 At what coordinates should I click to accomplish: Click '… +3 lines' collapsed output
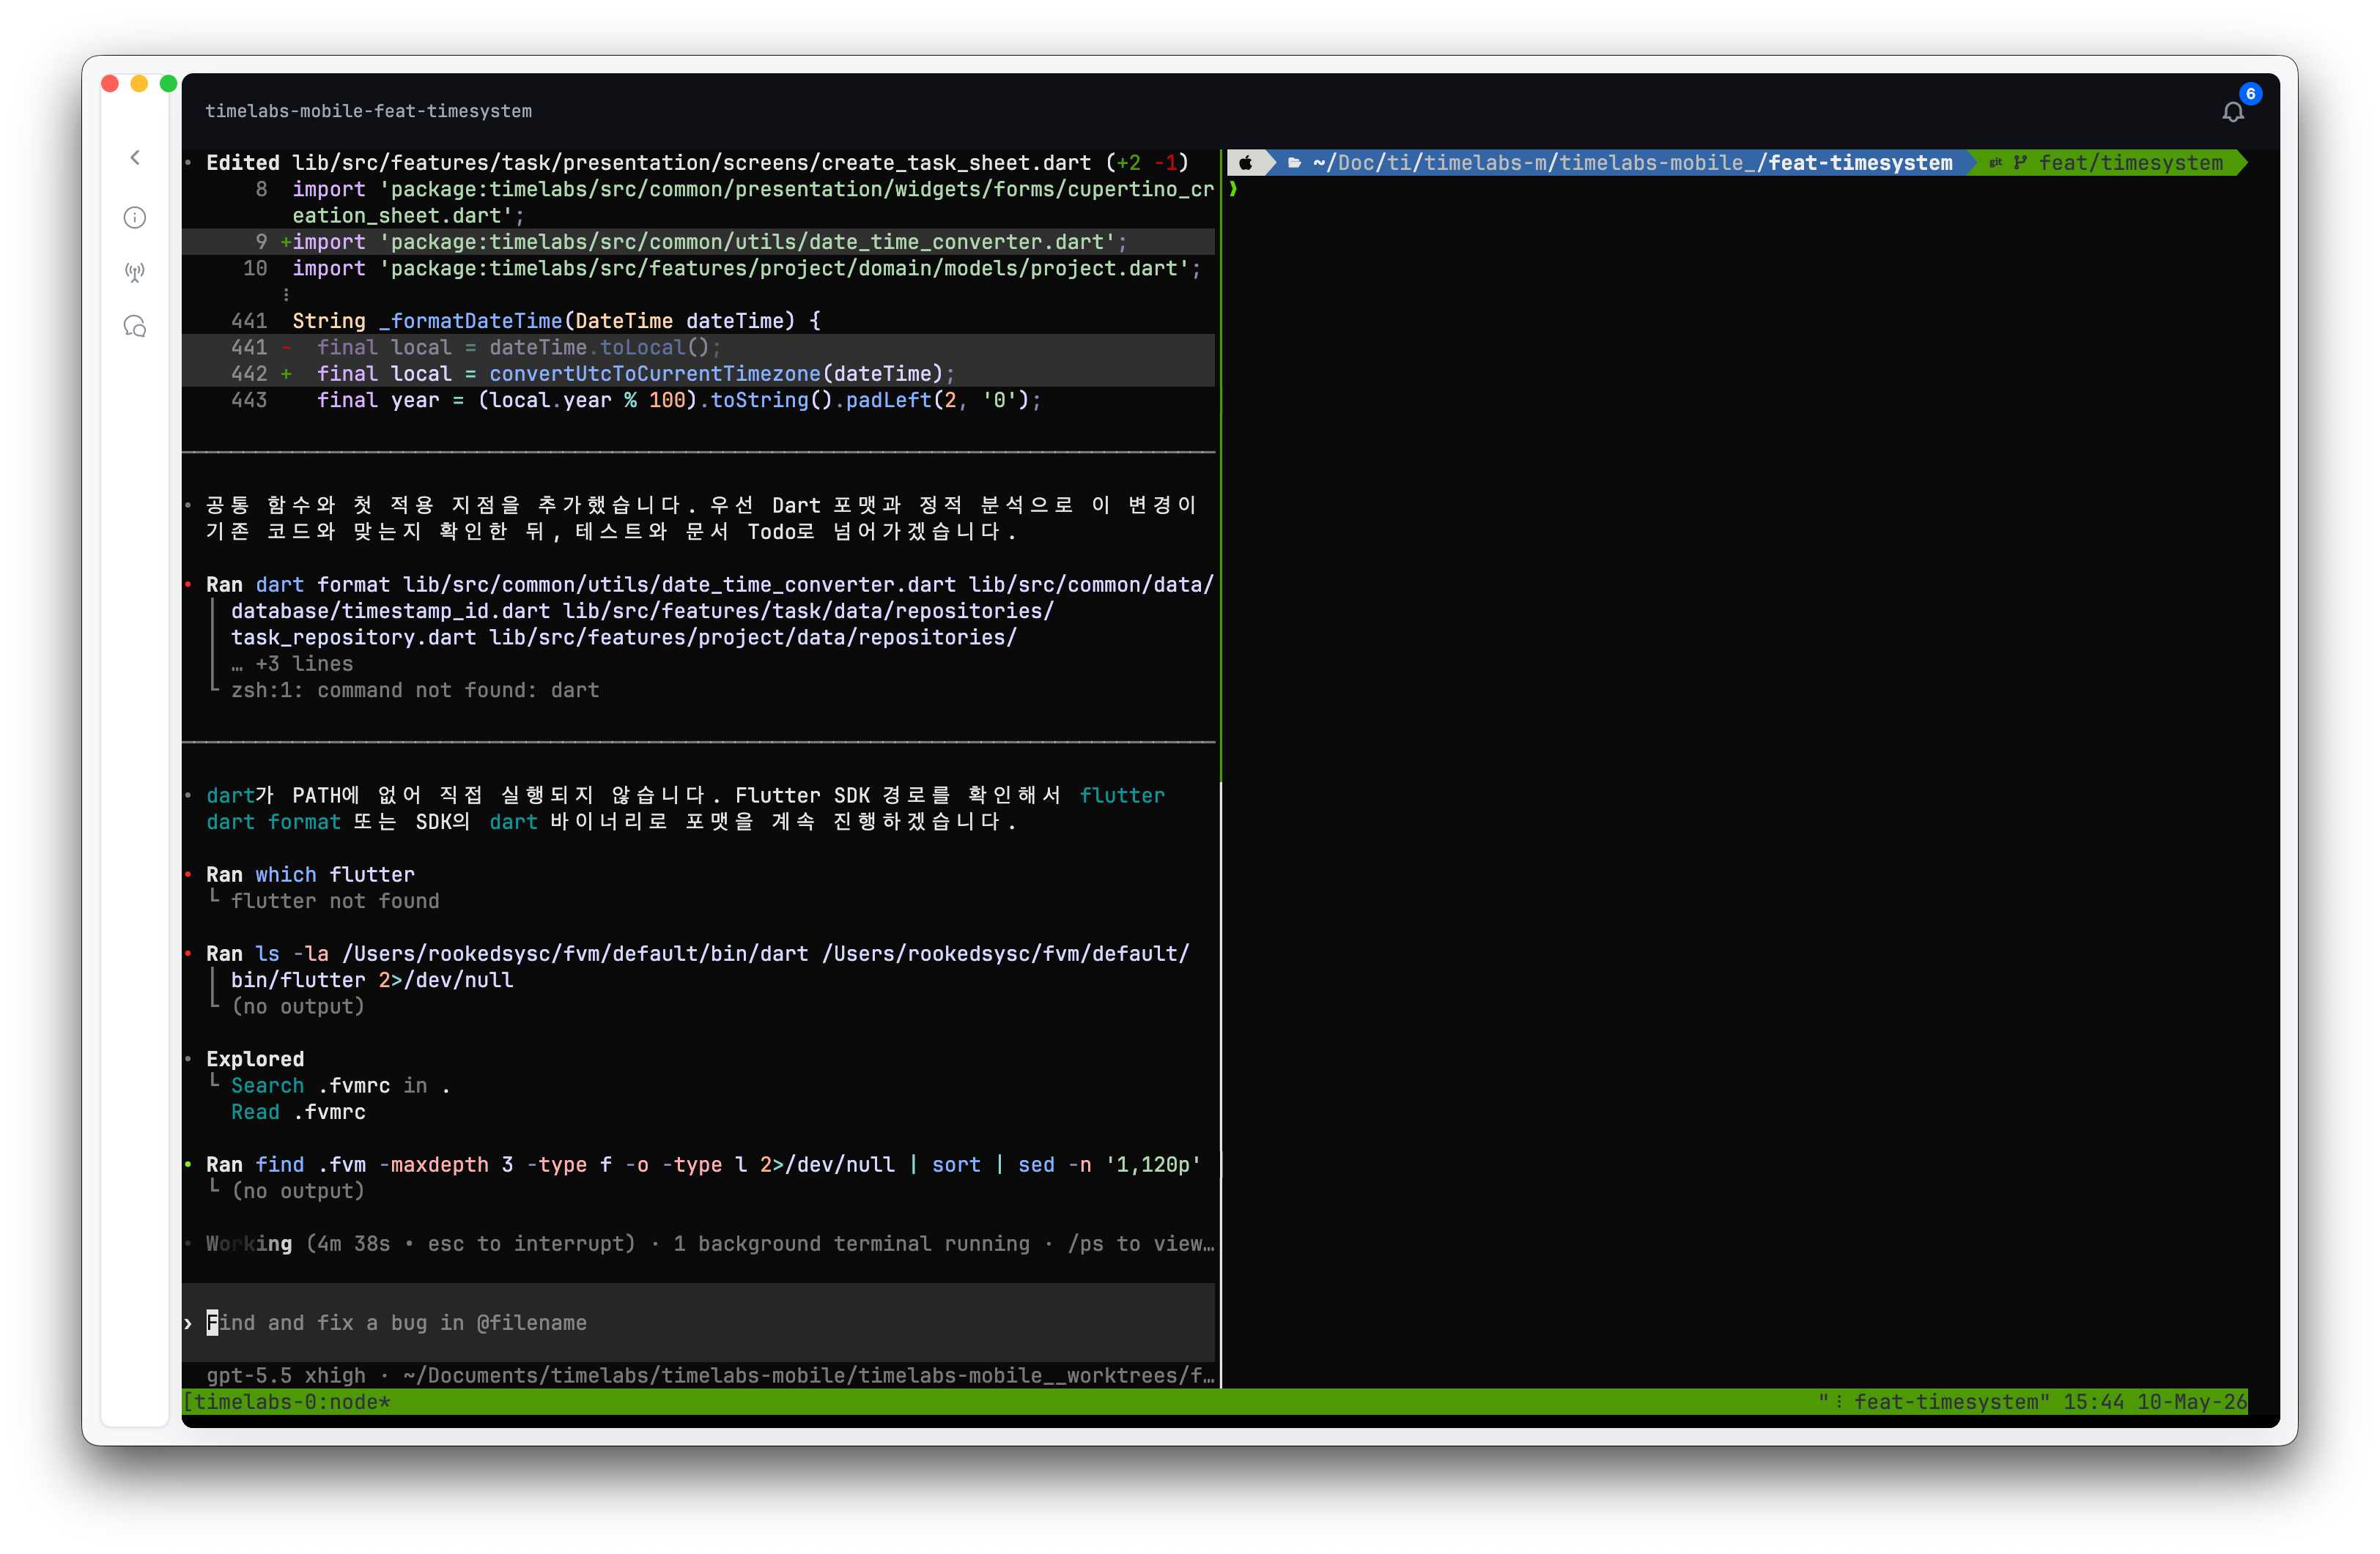click(x=292, y=663)
